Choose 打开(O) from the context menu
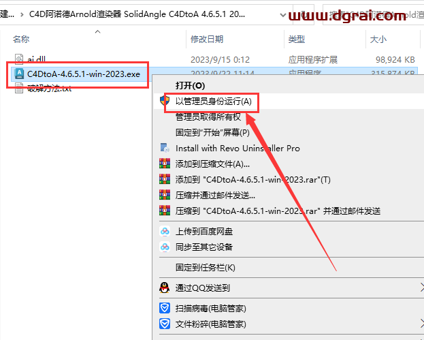424x340 pixels. (x=190, y=86)
